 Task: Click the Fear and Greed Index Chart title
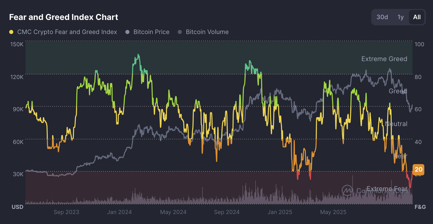pyautogui.click(x=63, y=17)
